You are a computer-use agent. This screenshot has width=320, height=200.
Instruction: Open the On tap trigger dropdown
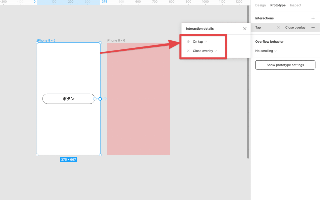pyautogui.click(x=200, y=42)
